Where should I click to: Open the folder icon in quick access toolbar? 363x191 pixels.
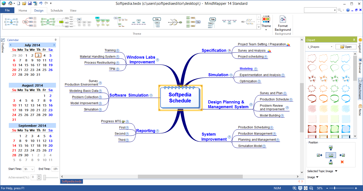[24, 4]
